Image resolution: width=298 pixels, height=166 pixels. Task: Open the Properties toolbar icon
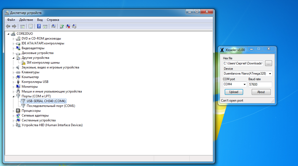tap(30, 26)
